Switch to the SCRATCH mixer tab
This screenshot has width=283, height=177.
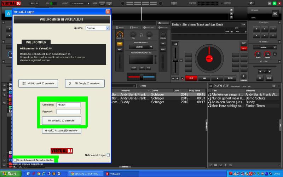149,27
